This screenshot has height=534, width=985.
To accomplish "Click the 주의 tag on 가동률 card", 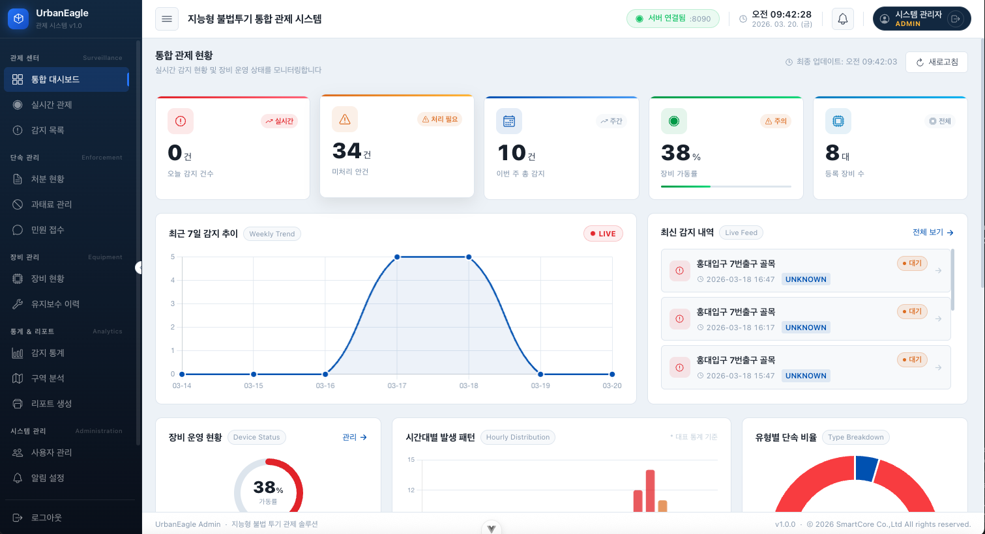I will coord(776,121).
